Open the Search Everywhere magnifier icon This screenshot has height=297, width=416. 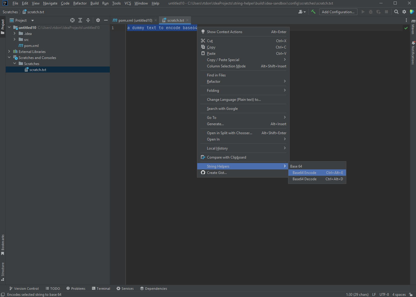click(x=396, y=12)
